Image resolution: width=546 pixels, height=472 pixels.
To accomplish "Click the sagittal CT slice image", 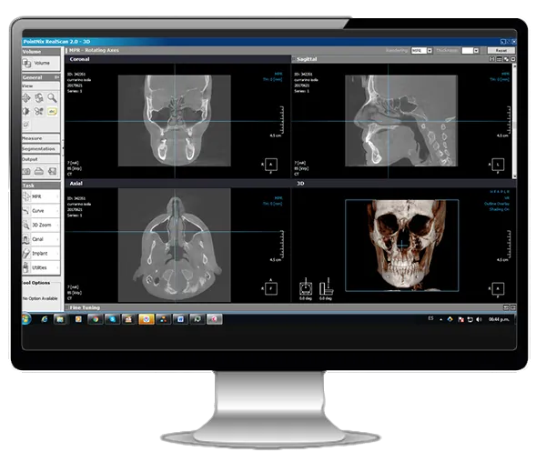I will pos(401,120).
